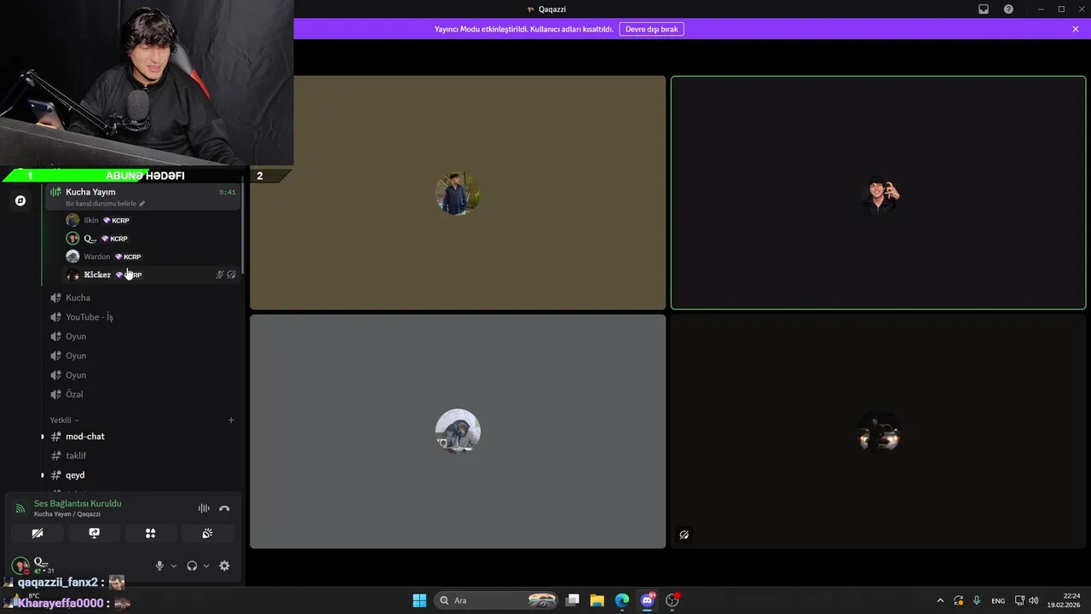This screenshot has height=614, width=1091.
Task: Open the Discord explore compass icon
Action: (x=20, y=200)
